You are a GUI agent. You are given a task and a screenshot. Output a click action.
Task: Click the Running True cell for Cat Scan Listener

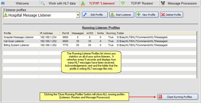click(111, 41)
